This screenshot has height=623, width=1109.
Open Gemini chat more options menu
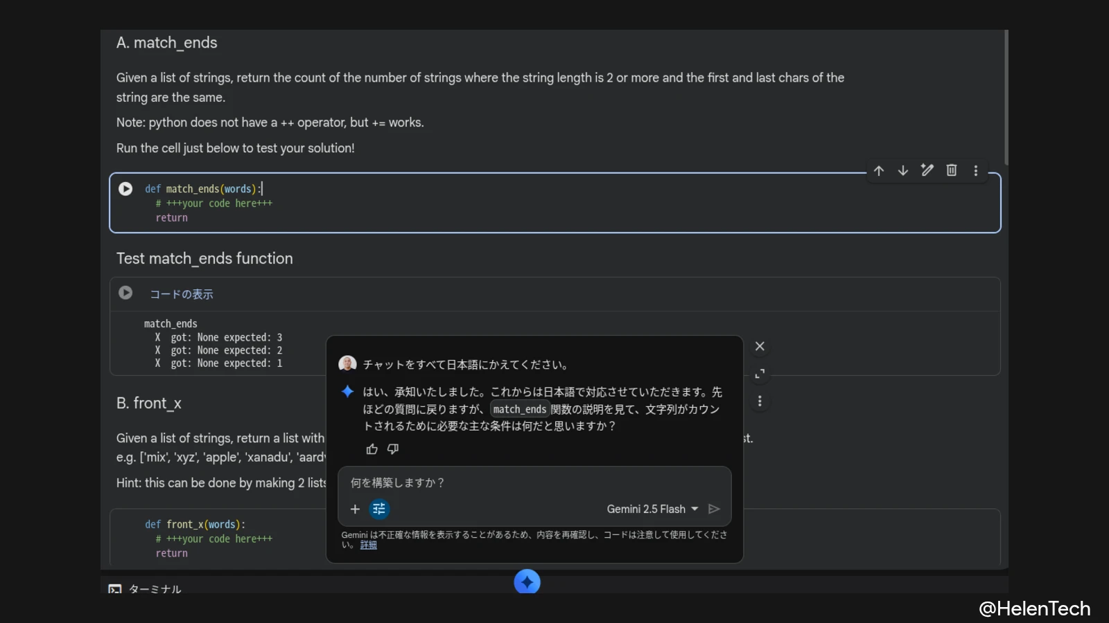[x=760, y=401]
